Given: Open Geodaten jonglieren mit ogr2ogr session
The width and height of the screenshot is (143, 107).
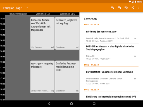Looking at the screenshot, I should [67, 33].
